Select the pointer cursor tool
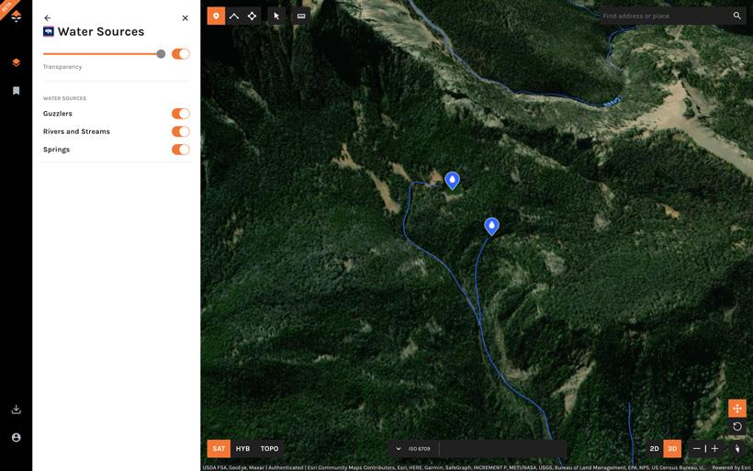Screen dimensions: 753x471 [x=276, y=16]
